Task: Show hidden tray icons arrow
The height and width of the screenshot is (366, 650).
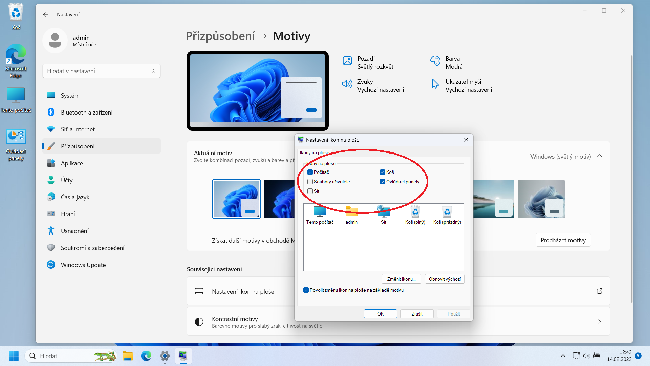Action: click(x=563, y=356)
